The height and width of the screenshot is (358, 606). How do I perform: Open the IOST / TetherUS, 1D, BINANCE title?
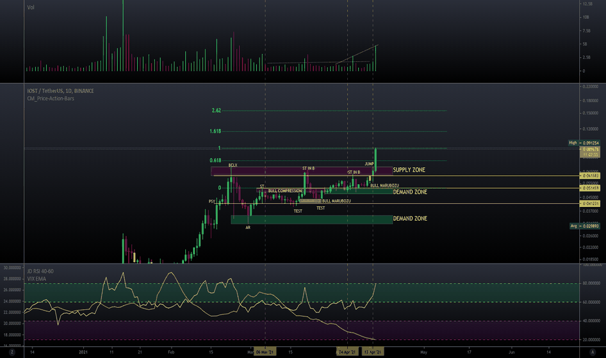point(60,91)
